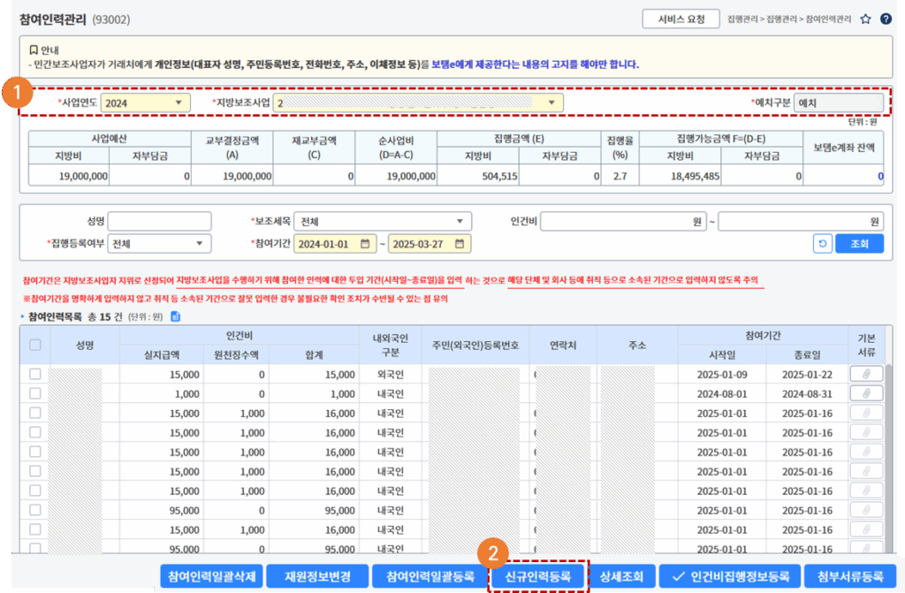Click the 조회 search button

coord(859,244)
